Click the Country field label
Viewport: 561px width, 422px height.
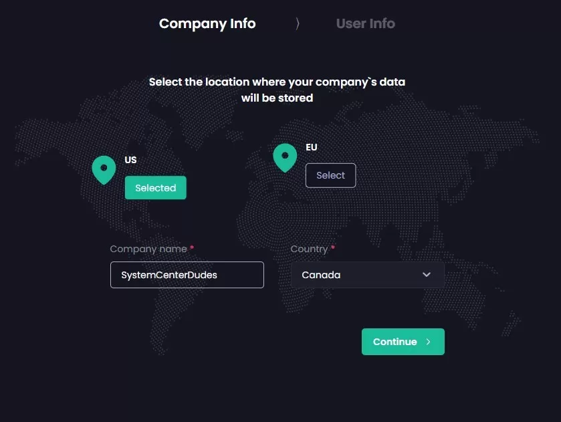309,249
